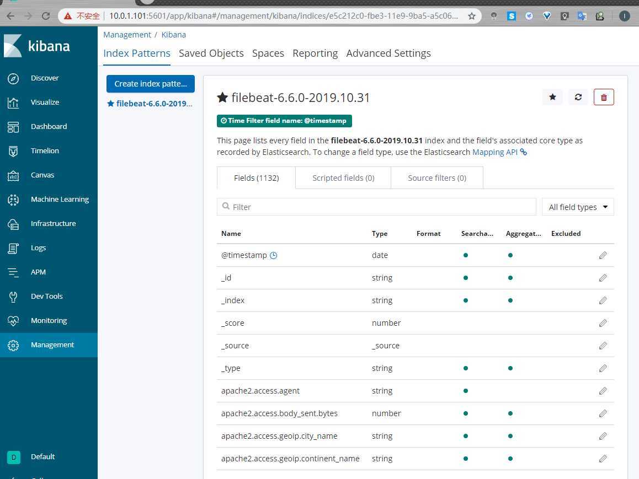Click the browser profile avatar icon
This screenshot has height=479, width=639.
pos(624,16)
